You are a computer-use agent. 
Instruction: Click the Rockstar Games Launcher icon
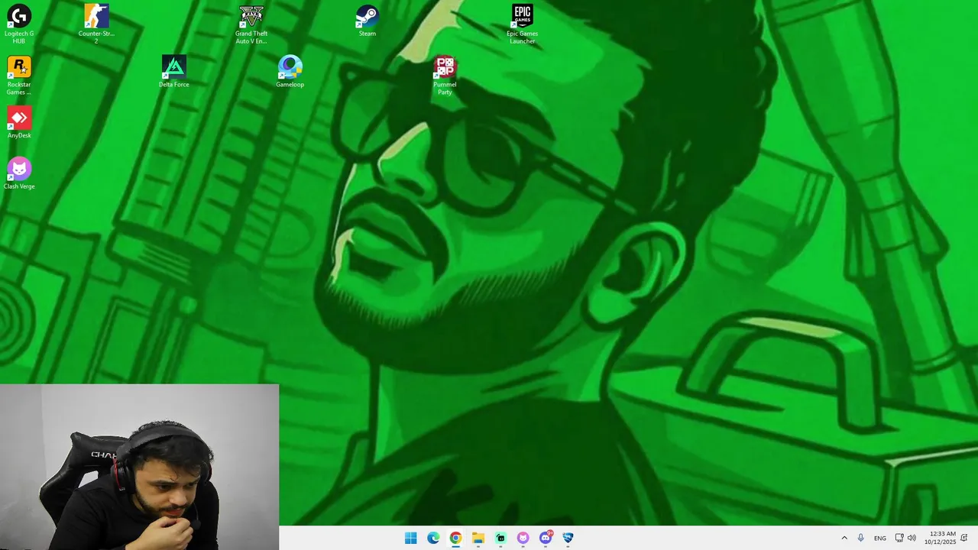(19, 75)
